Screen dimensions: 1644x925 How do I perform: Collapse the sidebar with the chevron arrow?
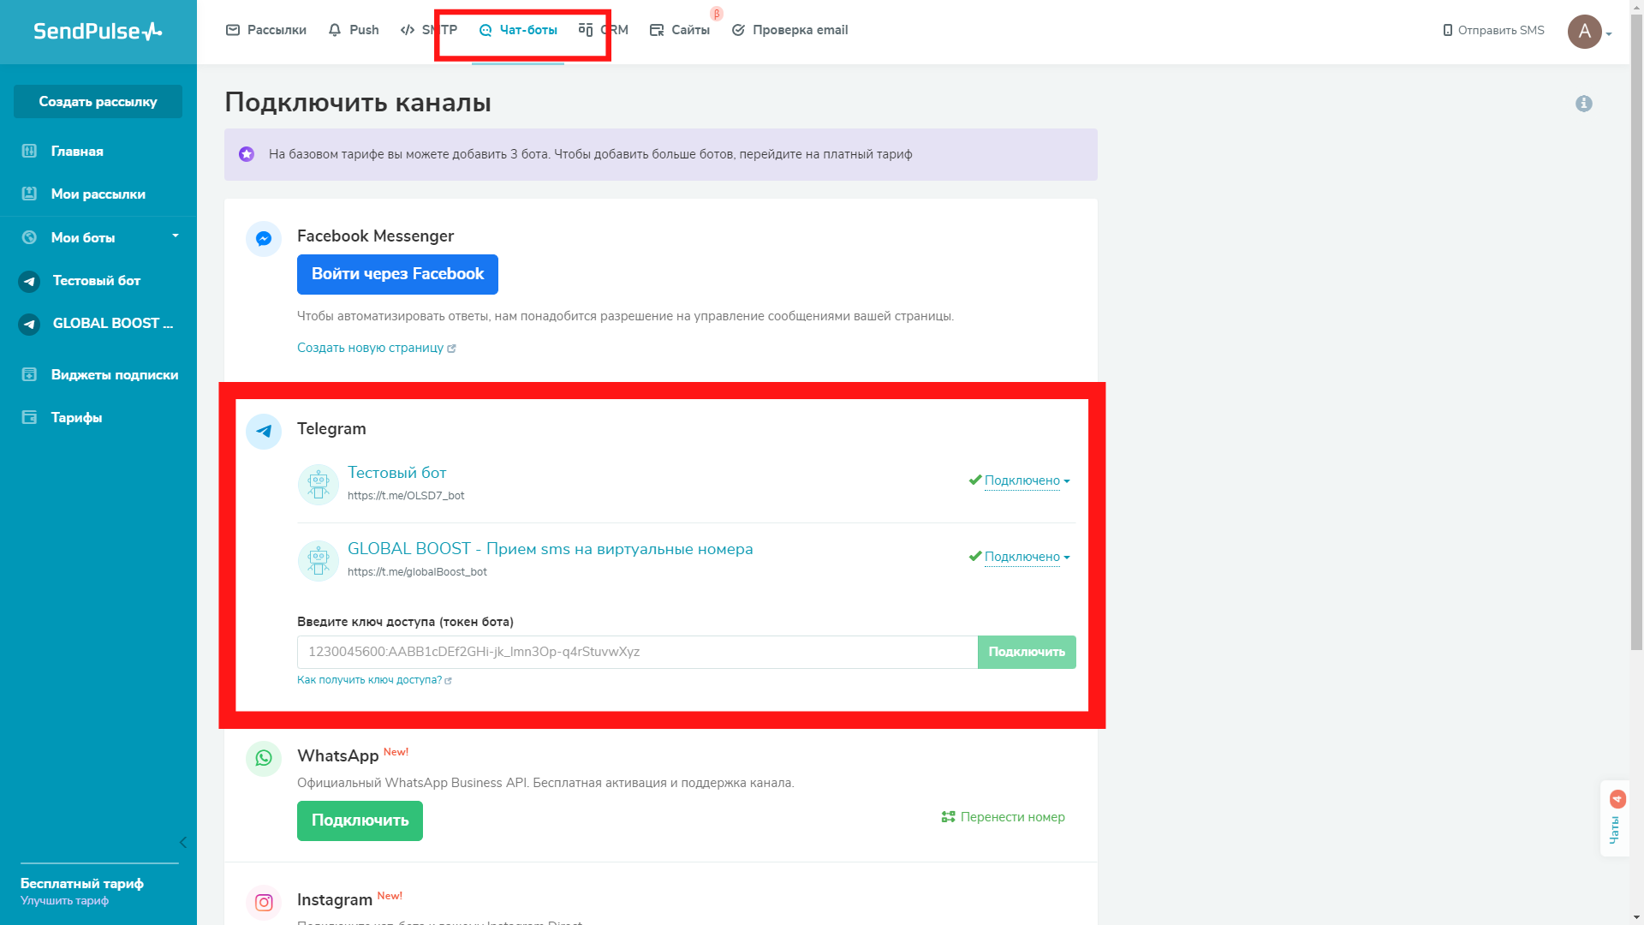[182, 842]
